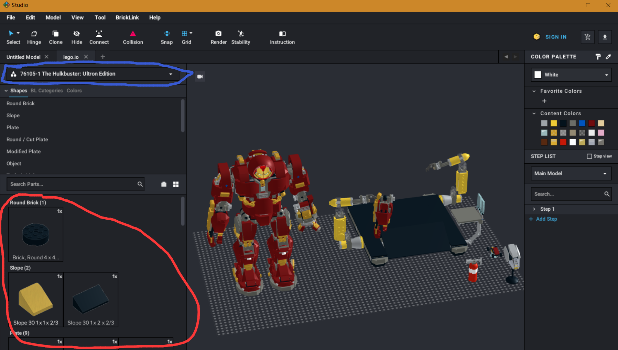
Task: Select the Brick, Round 4 x 4 part
Action: pos(36,234)
